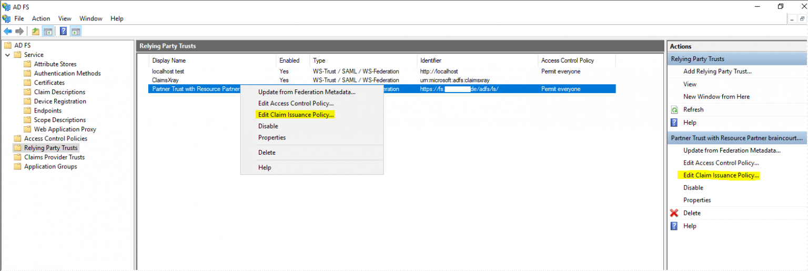
Task: Open Help from the toolbar question mark icon
Action: coord(63,31)
